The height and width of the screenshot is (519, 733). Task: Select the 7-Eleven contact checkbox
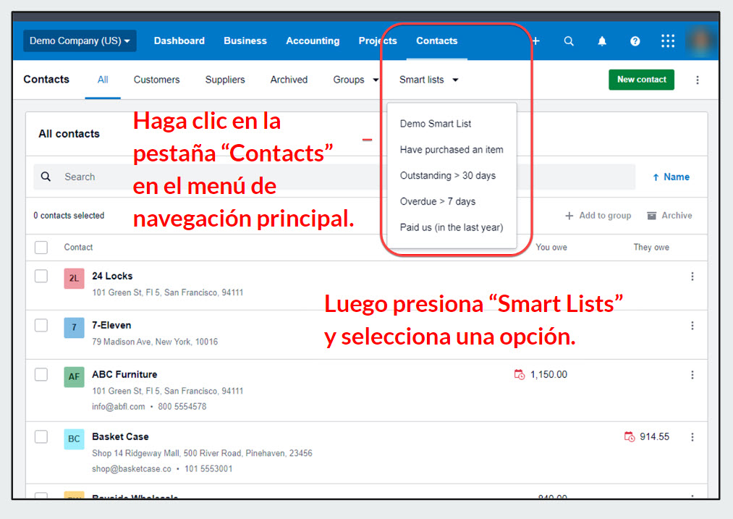pyautogui.click(x=41, y=325)
